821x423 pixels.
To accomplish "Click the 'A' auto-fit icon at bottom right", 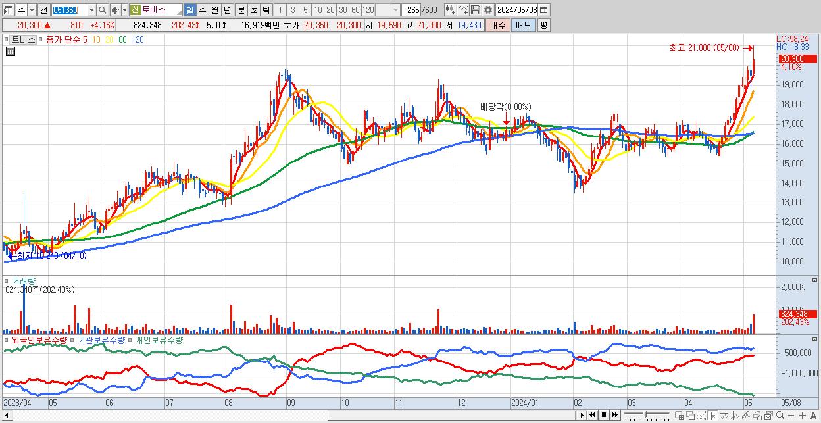I will [x=813, y=416].
